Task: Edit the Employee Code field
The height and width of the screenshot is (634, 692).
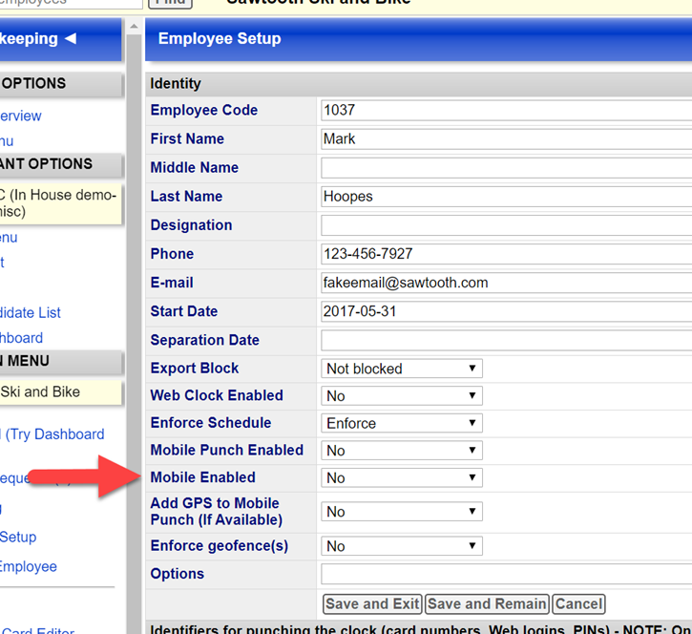Action: coord(506,111)
